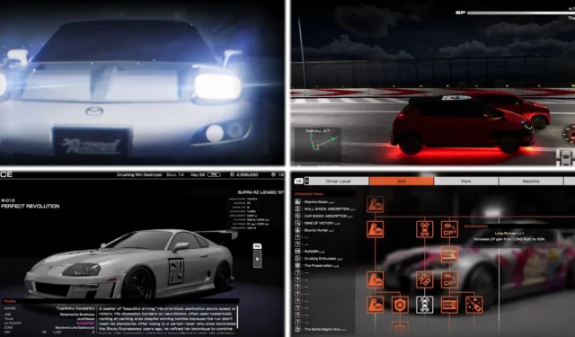
Task: Click the team sticker on Supra door
Action: [x=176, y=271]
